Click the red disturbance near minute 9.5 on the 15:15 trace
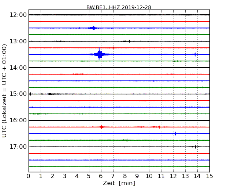The image size is (238, 191). click(143, 101)
